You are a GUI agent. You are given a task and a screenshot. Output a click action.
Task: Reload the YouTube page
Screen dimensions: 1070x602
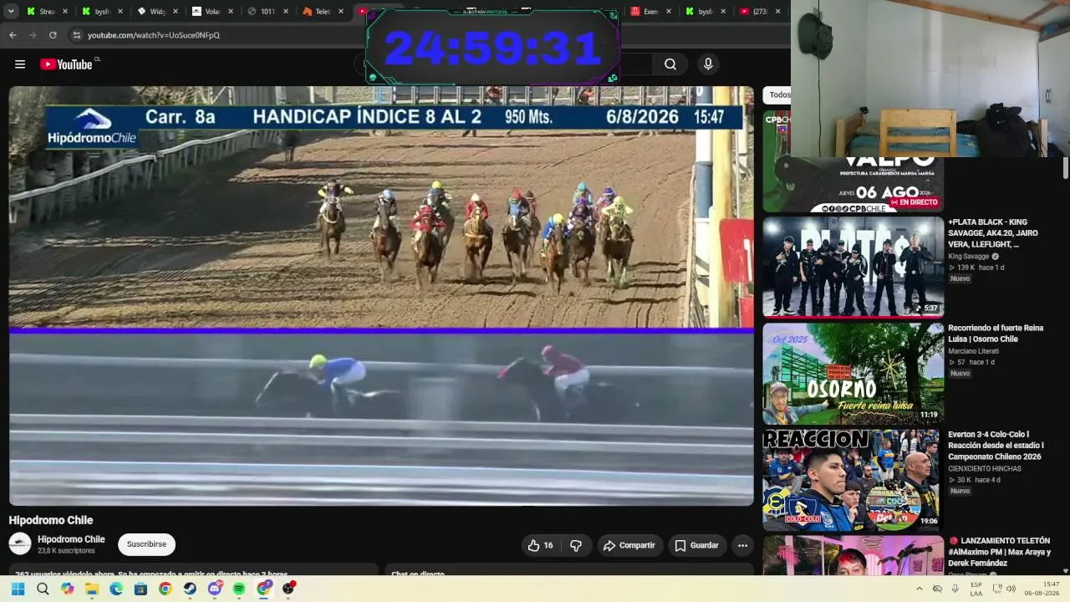53,35
